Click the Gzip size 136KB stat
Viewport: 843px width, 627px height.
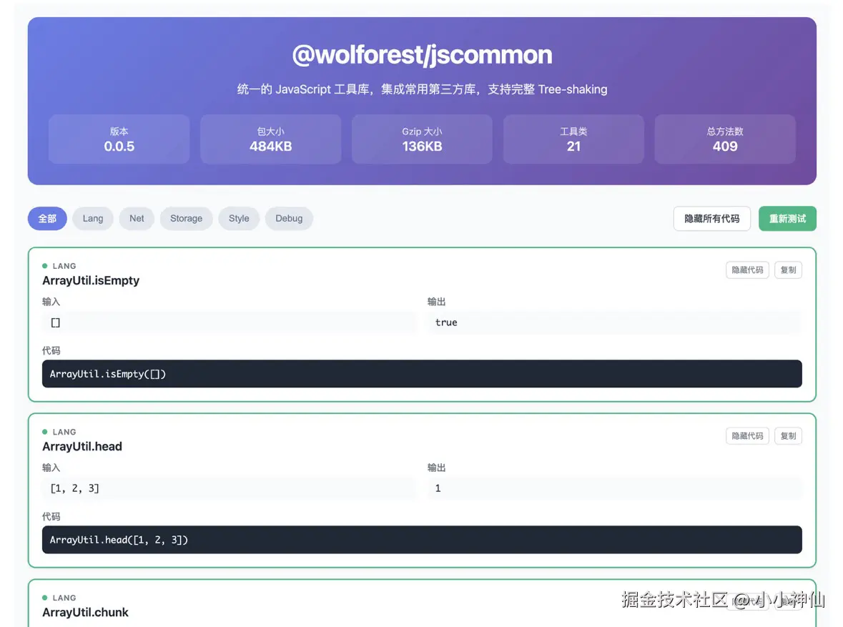point(422,147)
